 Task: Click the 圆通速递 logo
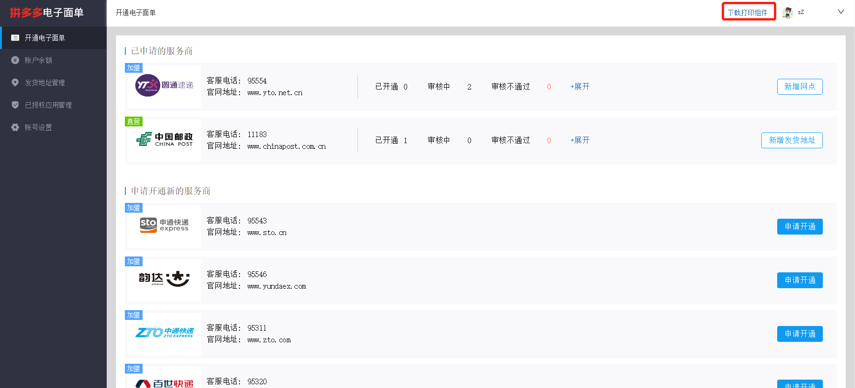click(164, 86)
